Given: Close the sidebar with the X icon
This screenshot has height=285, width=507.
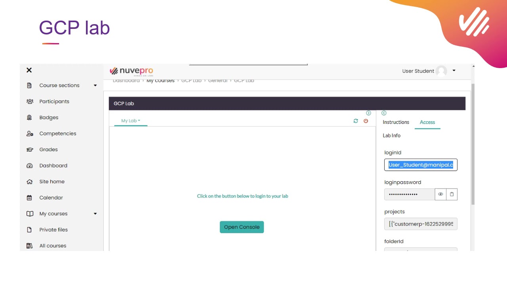Looking at the screenshot, I should [29, 70].
